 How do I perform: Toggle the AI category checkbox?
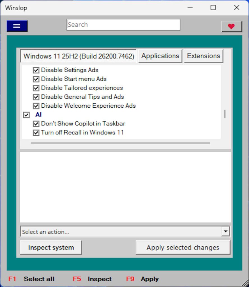coord(26,115)
